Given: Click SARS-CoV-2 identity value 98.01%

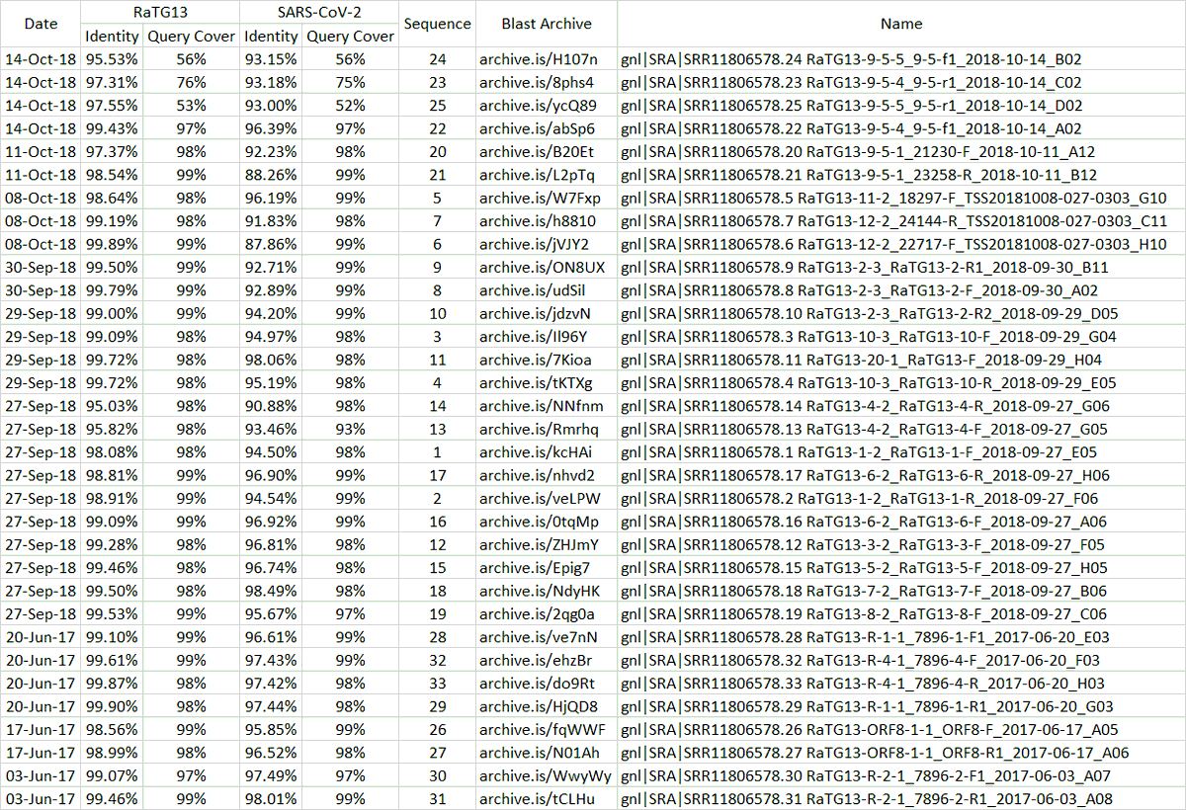Looking at the screenshot, I should point(271,798).
